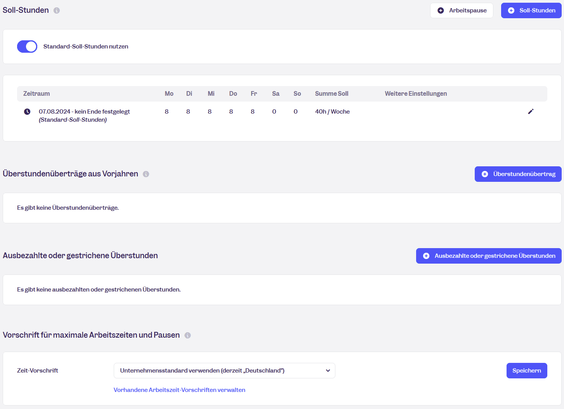Edit Standard-Soll-Stunden row with pencil icon
This screenshot has width=564, height=409.
point(531,112)
